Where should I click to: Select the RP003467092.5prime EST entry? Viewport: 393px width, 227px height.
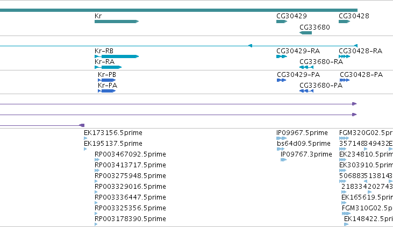(x=130, y=154)
